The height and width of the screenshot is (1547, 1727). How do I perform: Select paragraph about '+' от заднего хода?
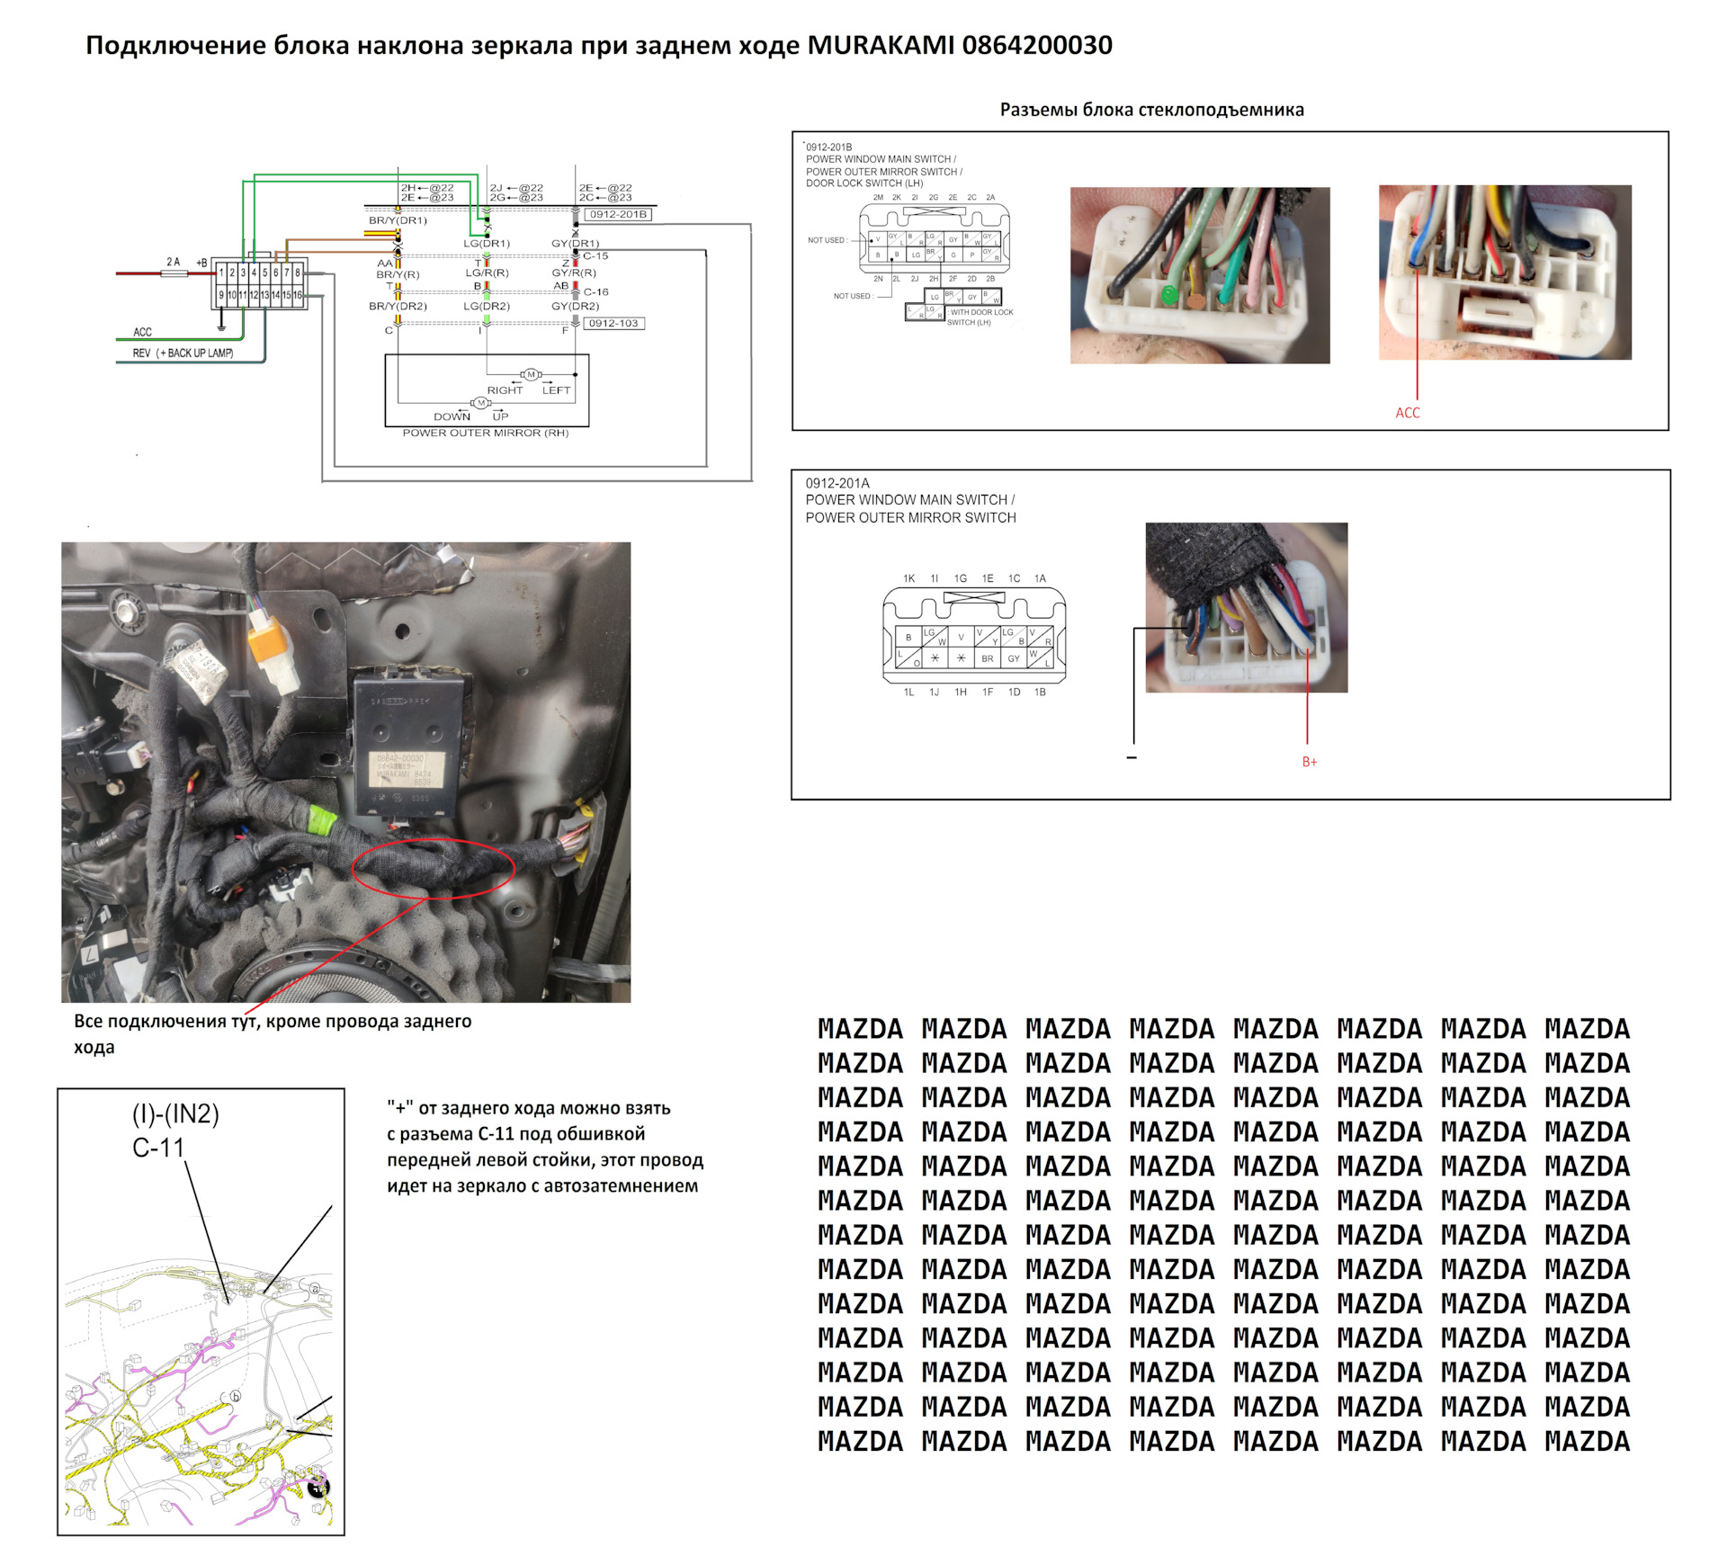pyautogui.click(x=545, y=1147)
